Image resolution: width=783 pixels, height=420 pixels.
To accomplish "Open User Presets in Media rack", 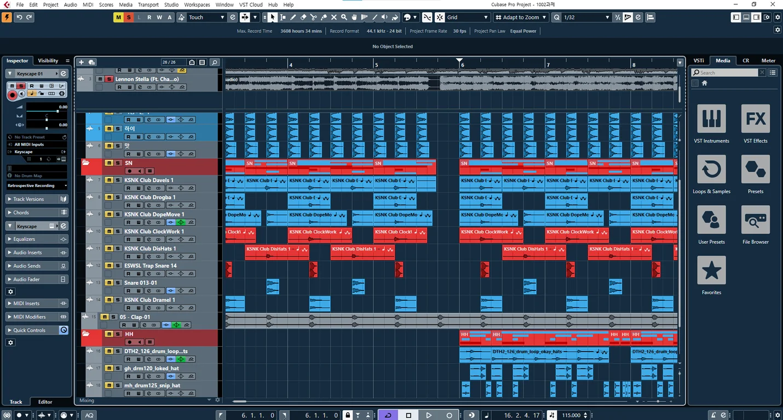I will coord(711,220).
